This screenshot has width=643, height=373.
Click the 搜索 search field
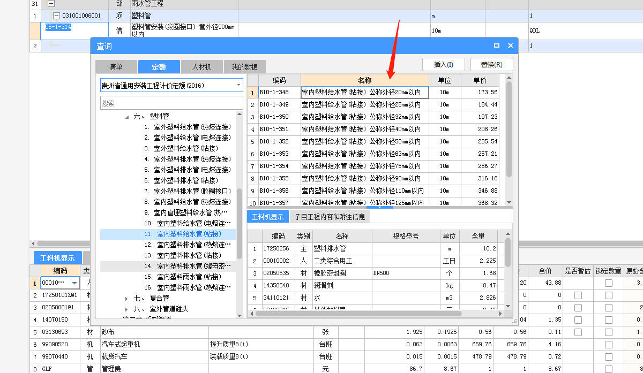click(x=171, y=103)
